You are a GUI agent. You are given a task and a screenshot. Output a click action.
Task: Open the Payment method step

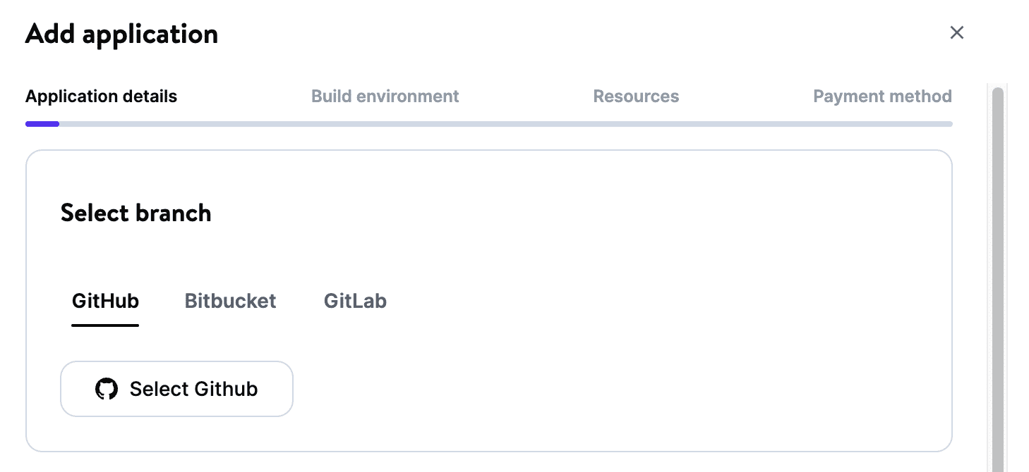[882, 96]
